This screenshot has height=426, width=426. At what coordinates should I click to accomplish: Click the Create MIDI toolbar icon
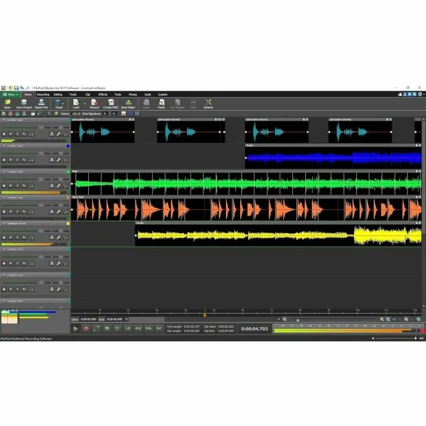click(x=111, y=104)
